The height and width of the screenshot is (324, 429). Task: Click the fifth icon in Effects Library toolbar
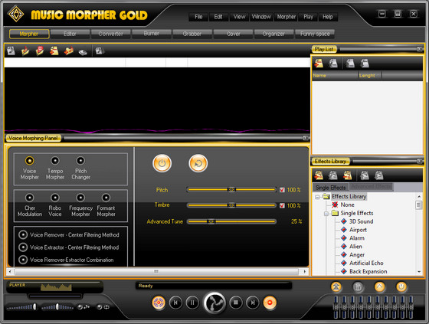coord(379,175)
